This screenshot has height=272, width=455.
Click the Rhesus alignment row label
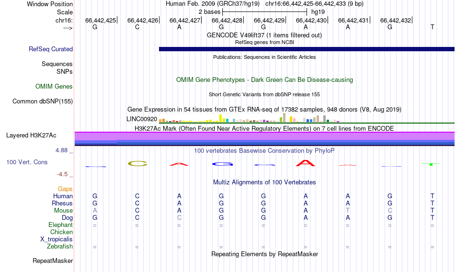point(62,203)
